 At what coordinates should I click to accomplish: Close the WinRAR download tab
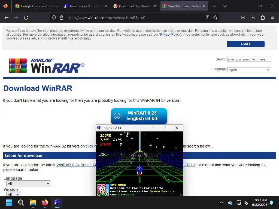click(x=204, y=6)
